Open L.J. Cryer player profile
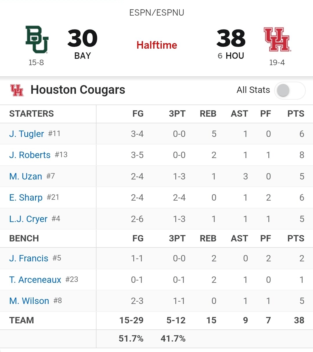Viewport: 313px width, 352px height. click(x=28, y=219)
